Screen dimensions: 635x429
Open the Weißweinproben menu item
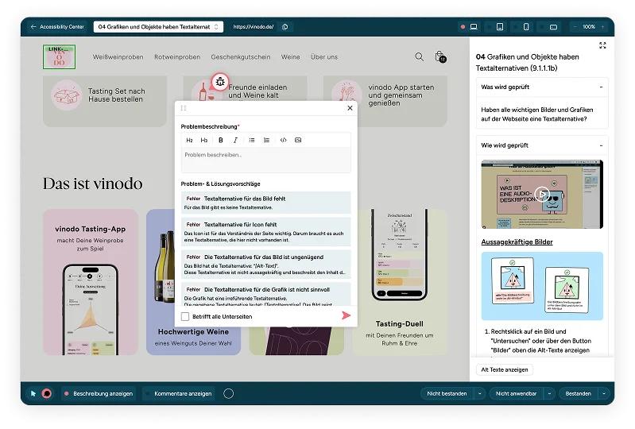point(118,57)
